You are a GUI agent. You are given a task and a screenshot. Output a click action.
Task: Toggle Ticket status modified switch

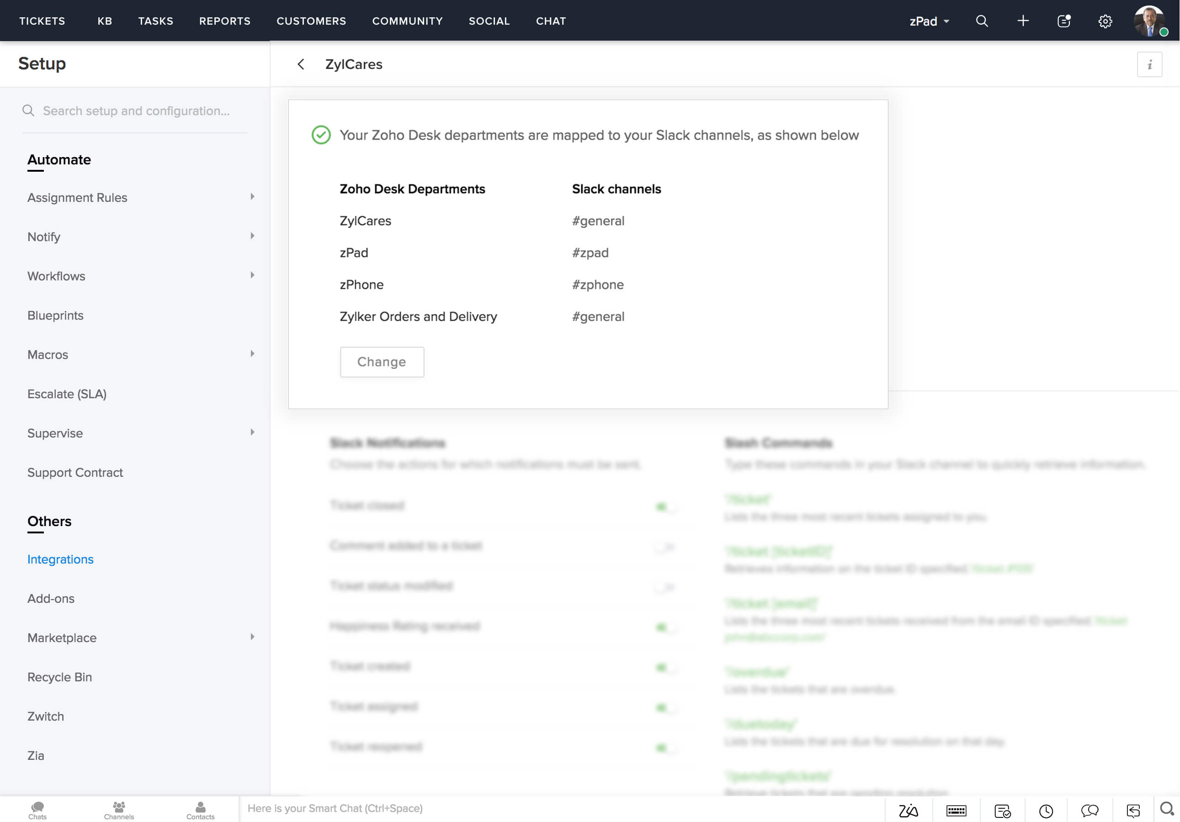(x=665, y=587)
